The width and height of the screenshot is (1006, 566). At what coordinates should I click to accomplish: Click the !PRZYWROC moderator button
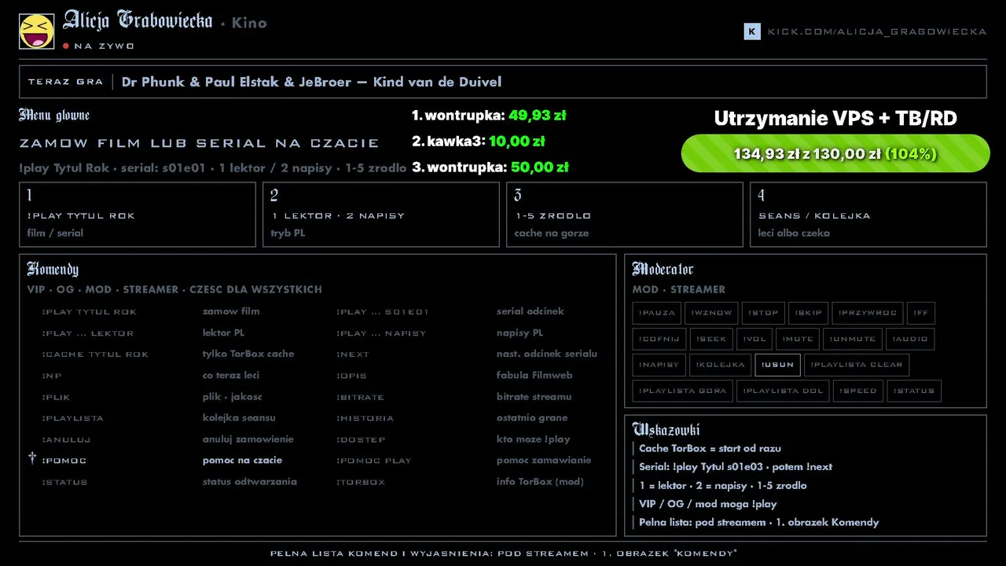[x=867, y=313]
